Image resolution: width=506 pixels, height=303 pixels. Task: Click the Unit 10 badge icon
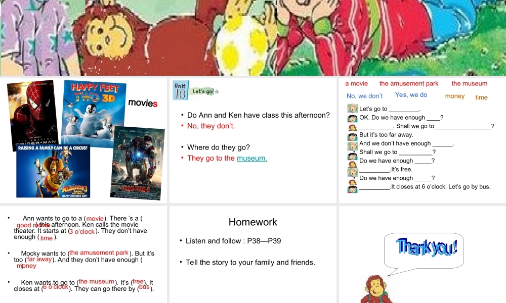click(x=181, y=90)
